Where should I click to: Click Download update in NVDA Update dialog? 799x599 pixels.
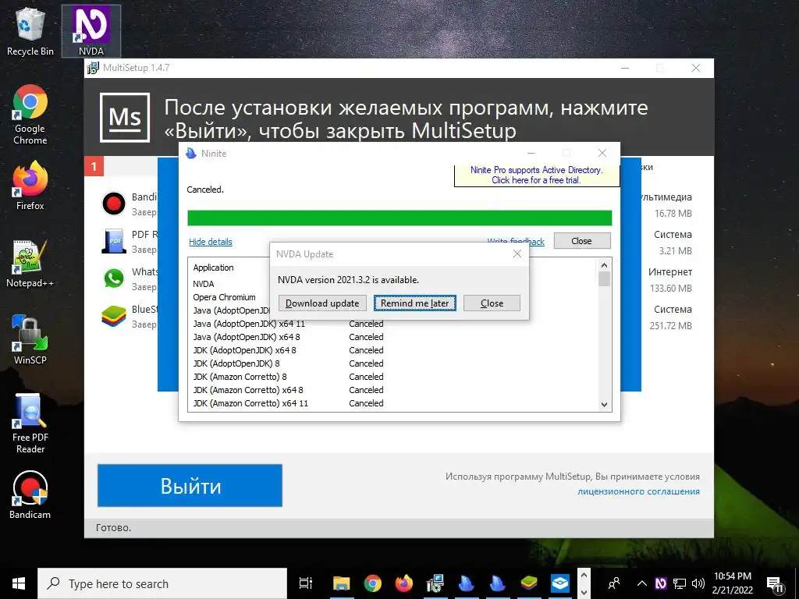click(x=322, y=303)
